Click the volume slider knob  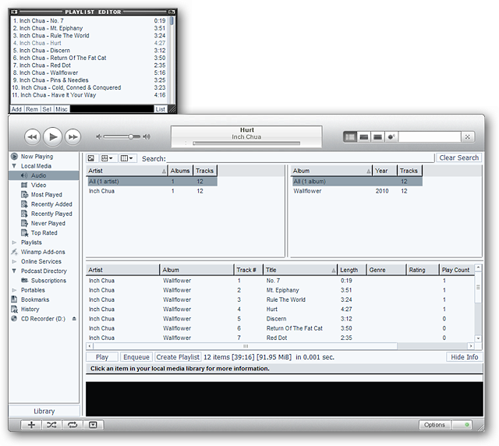click(131, 136)
